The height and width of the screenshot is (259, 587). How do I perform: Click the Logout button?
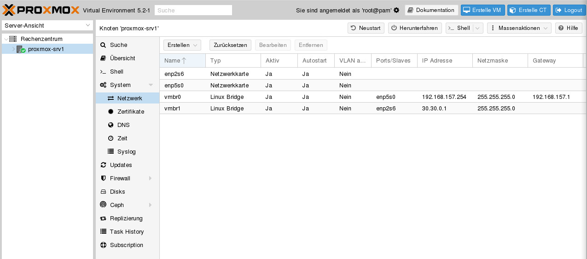569,10
